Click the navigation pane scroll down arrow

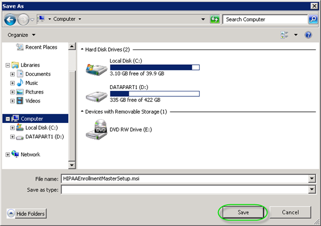click(x=72, y=165)
